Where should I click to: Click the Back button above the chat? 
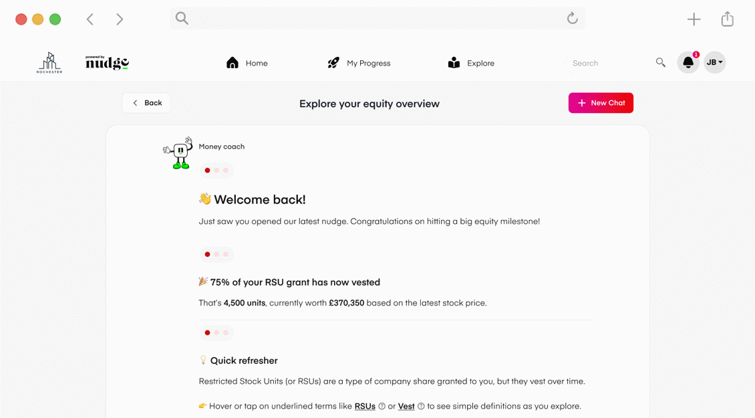click(x=146, y=102)
